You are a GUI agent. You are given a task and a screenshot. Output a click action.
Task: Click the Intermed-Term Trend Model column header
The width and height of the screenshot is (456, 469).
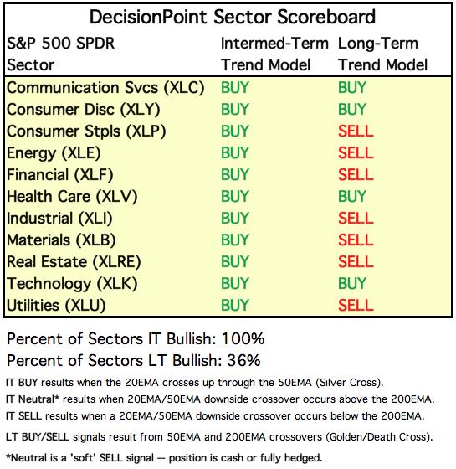[x=274, y=54]
